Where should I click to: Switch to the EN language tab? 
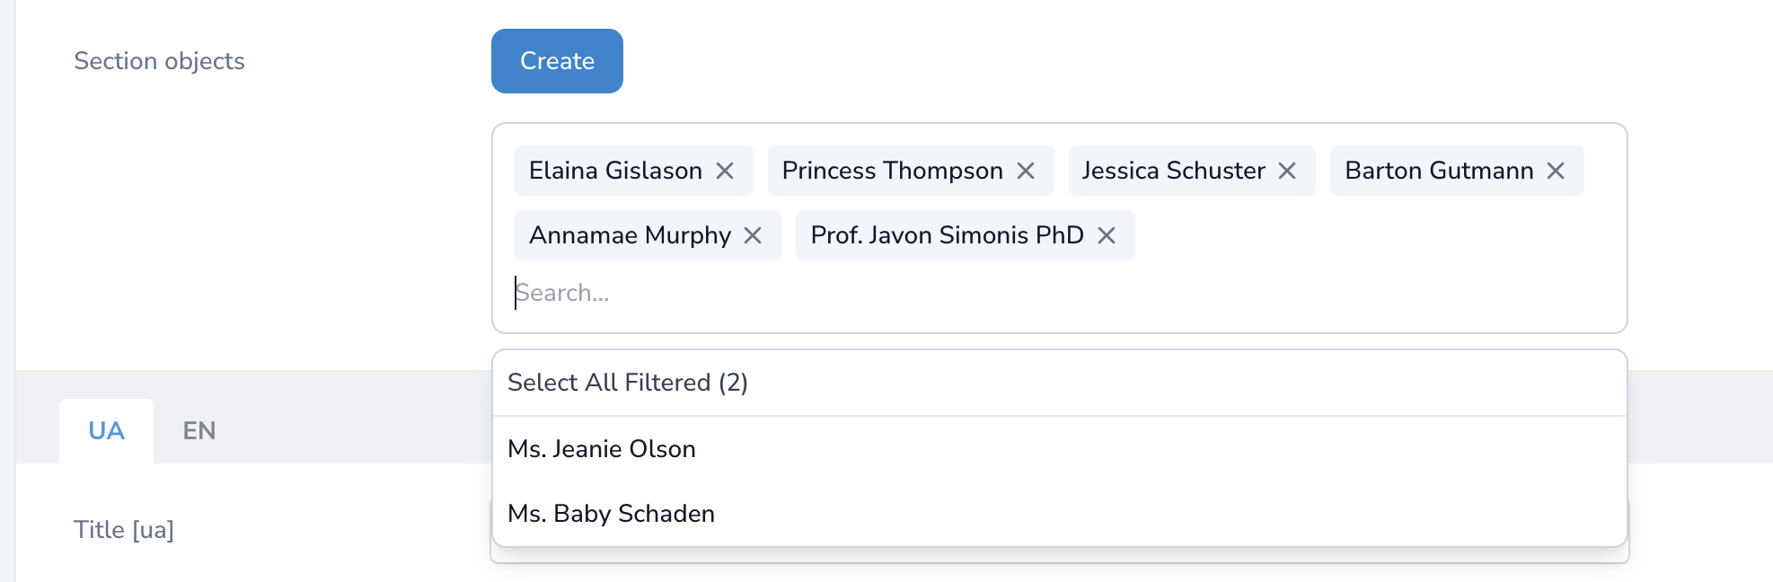pos(199,431)
